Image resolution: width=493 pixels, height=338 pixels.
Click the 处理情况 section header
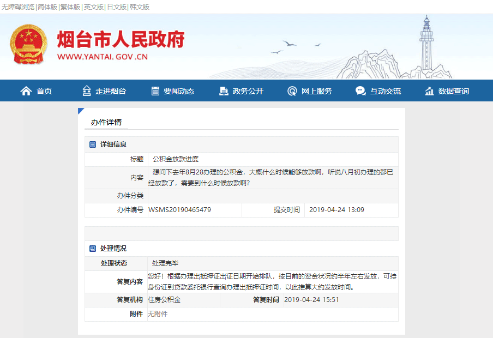(113, 249)
